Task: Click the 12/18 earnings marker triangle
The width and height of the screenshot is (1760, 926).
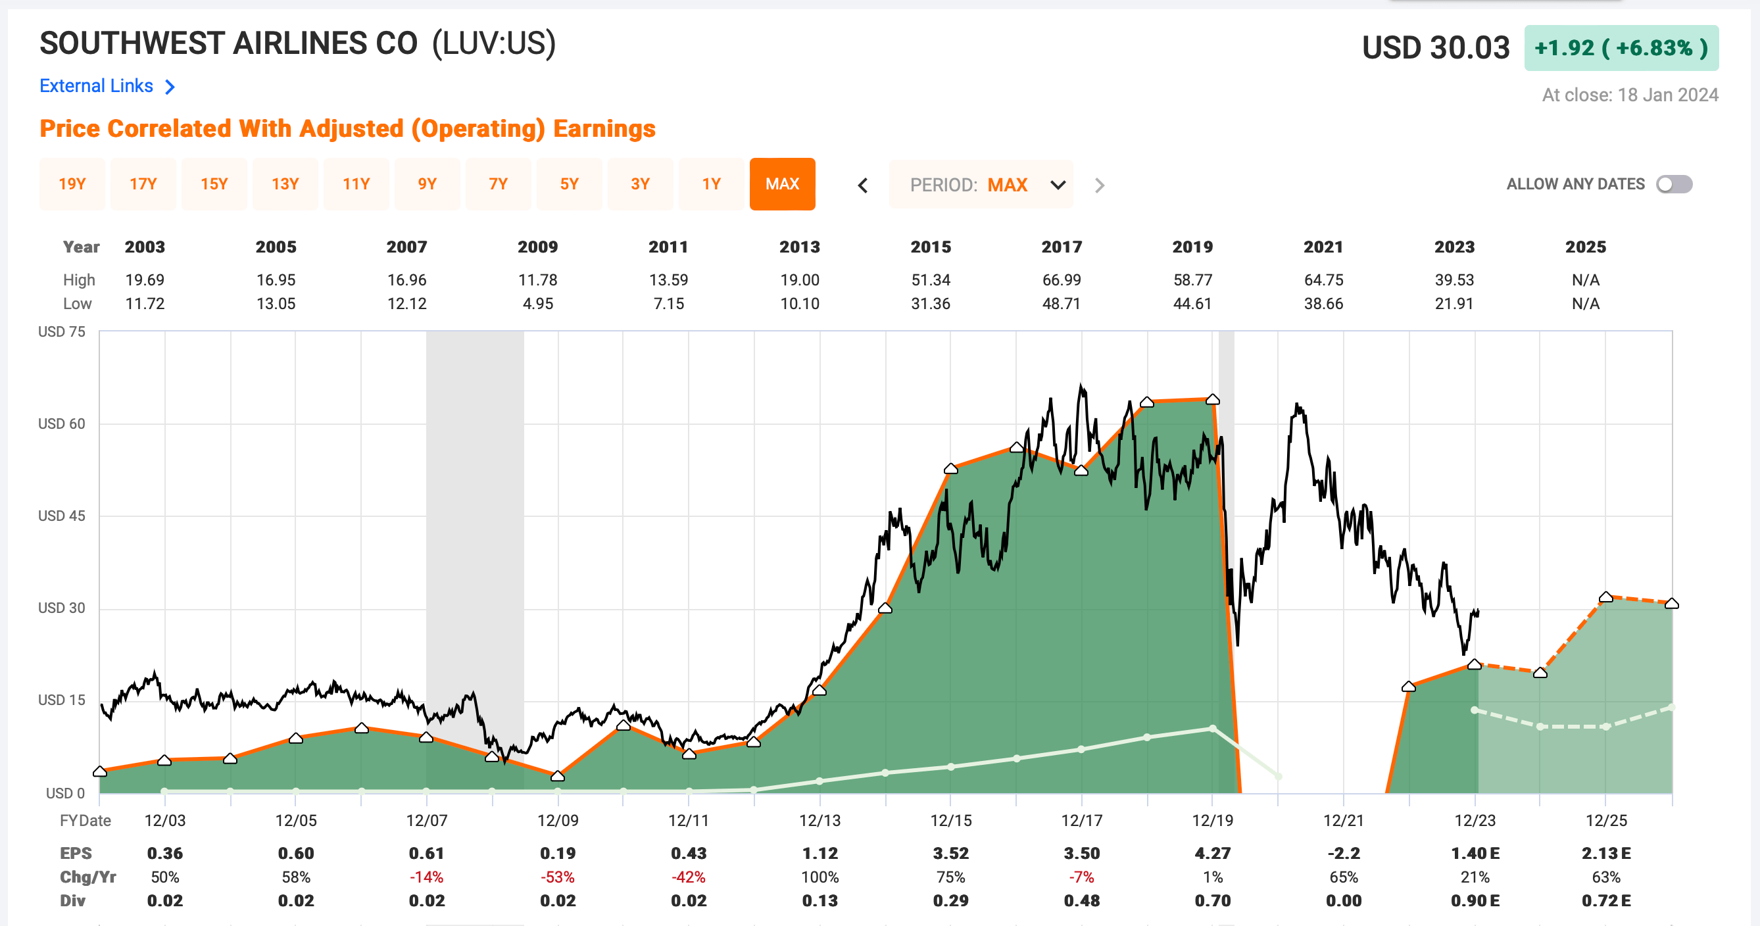Action: tap(1147, 402)
